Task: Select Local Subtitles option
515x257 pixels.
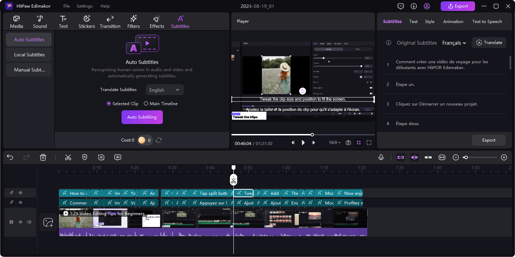Action: tap(29, 55)
